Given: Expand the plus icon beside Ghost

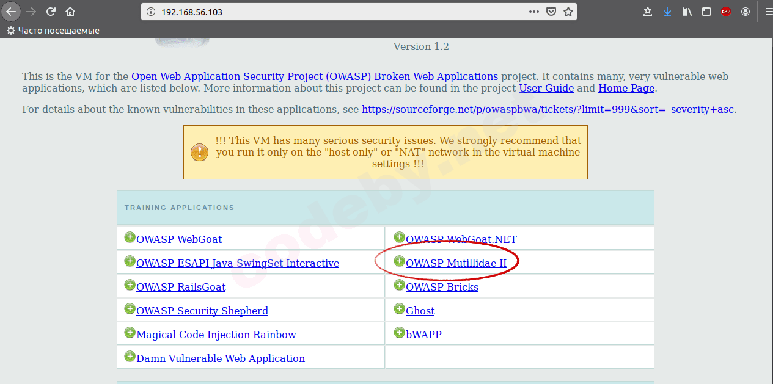Looking at the screenshot, I should 399,309.
